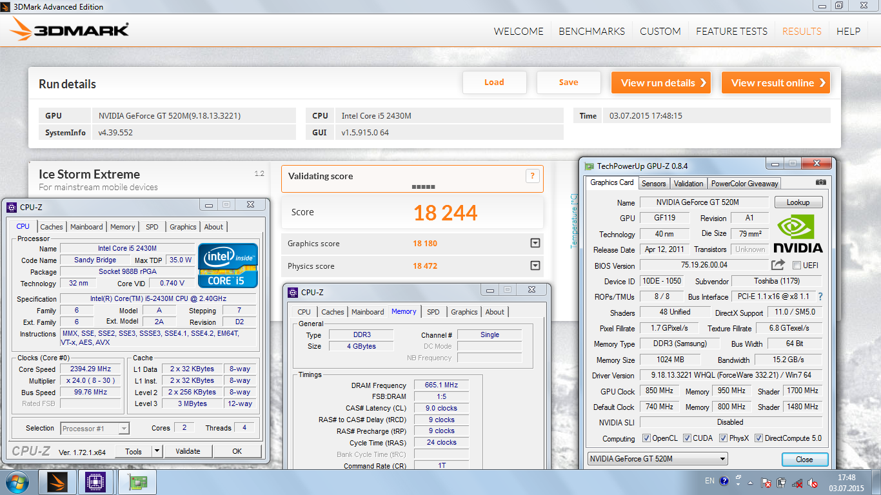Click the muted speaker volume tray icon
This screenshot has height=495, width=881.
pyautogui.click(x=813, y=482)
